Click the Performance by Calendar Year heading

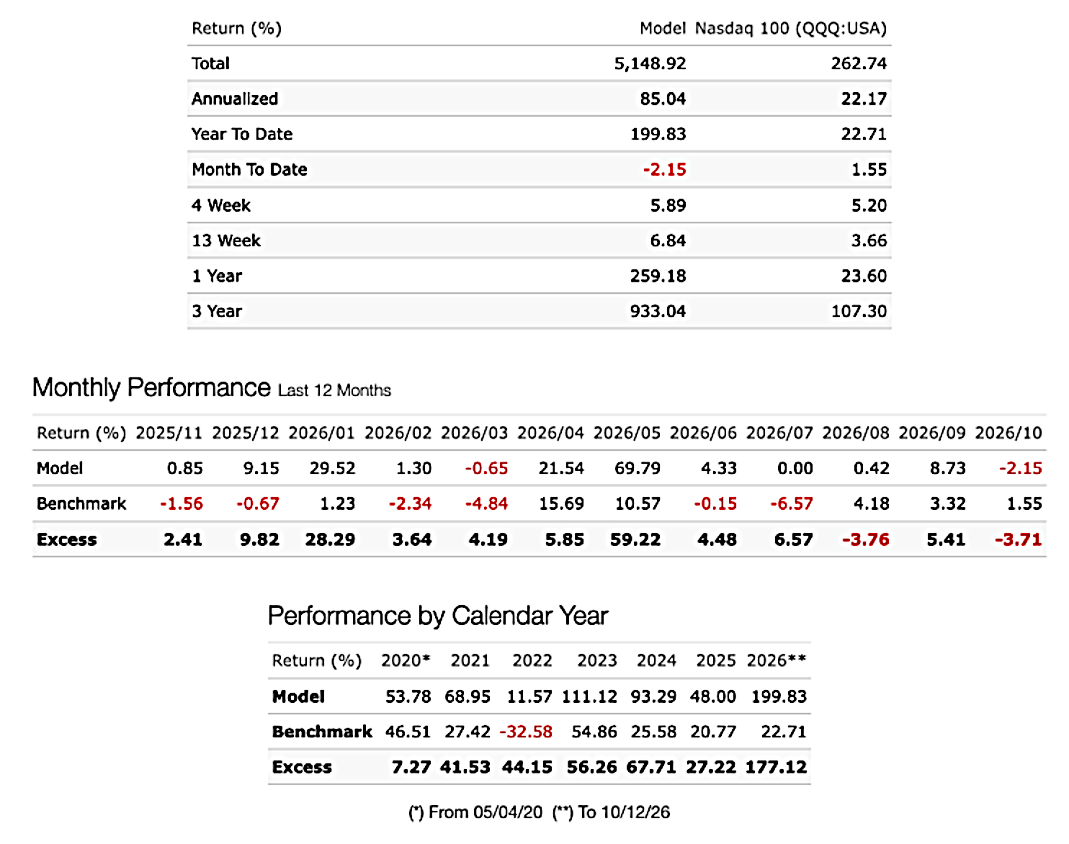point(438,616)
